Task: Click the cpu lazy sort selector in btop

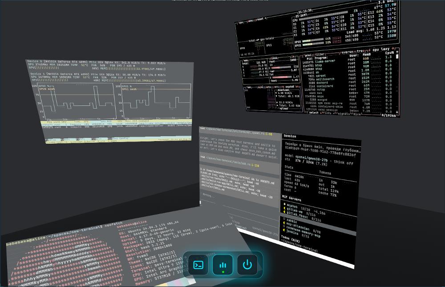Action: coord(381,49)
